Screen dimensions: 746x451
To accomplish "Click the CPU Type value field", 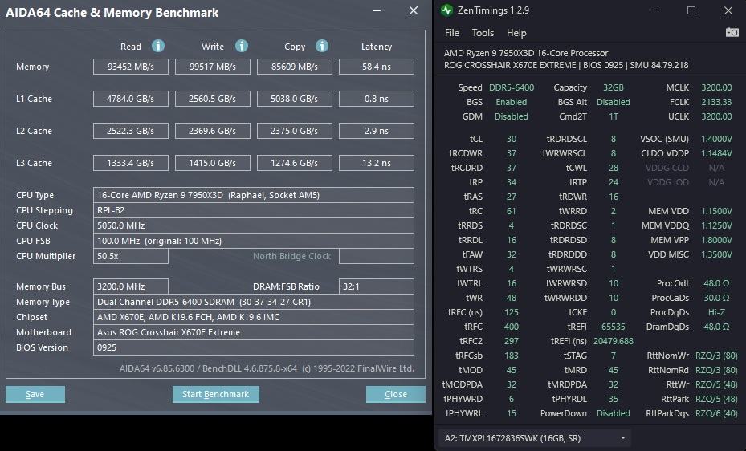I will 254,195.
